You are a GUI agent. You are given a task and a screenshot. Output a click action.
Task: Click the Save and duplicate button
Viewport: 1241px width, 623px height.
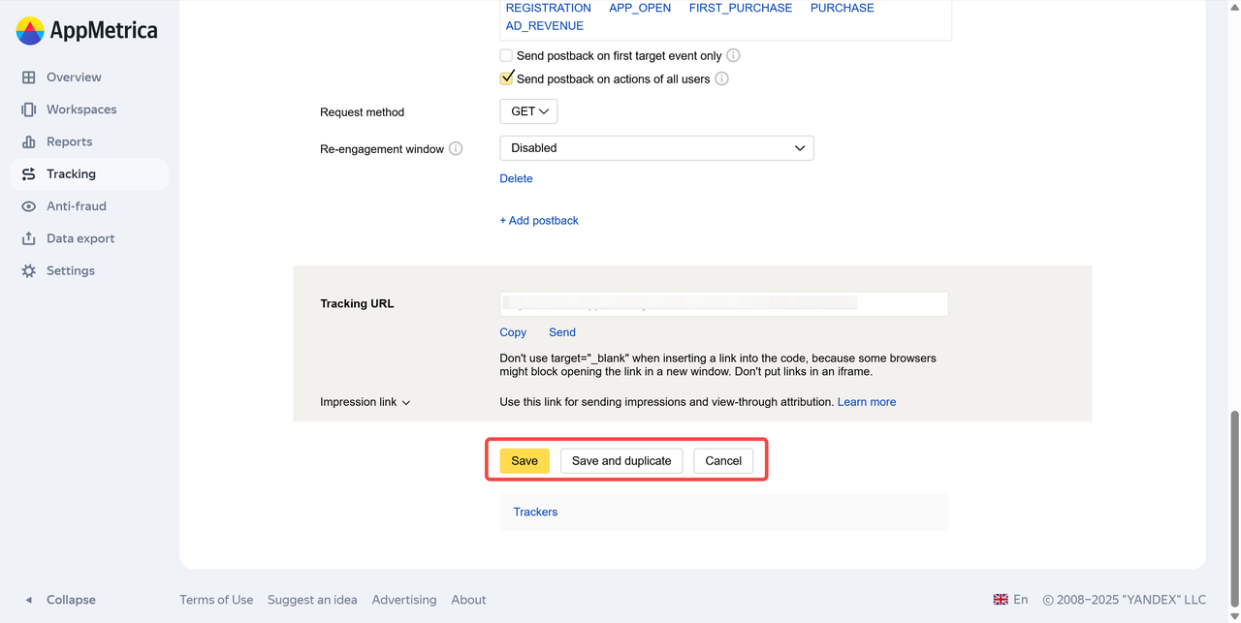pyautogui.click(x=621, y=461)
